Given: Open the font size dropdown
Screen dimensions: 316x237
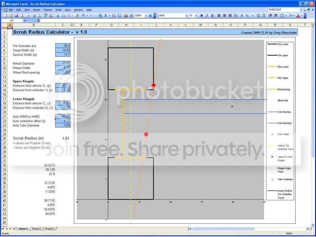Looking at the screenshot, I should [x=196, y=15].
